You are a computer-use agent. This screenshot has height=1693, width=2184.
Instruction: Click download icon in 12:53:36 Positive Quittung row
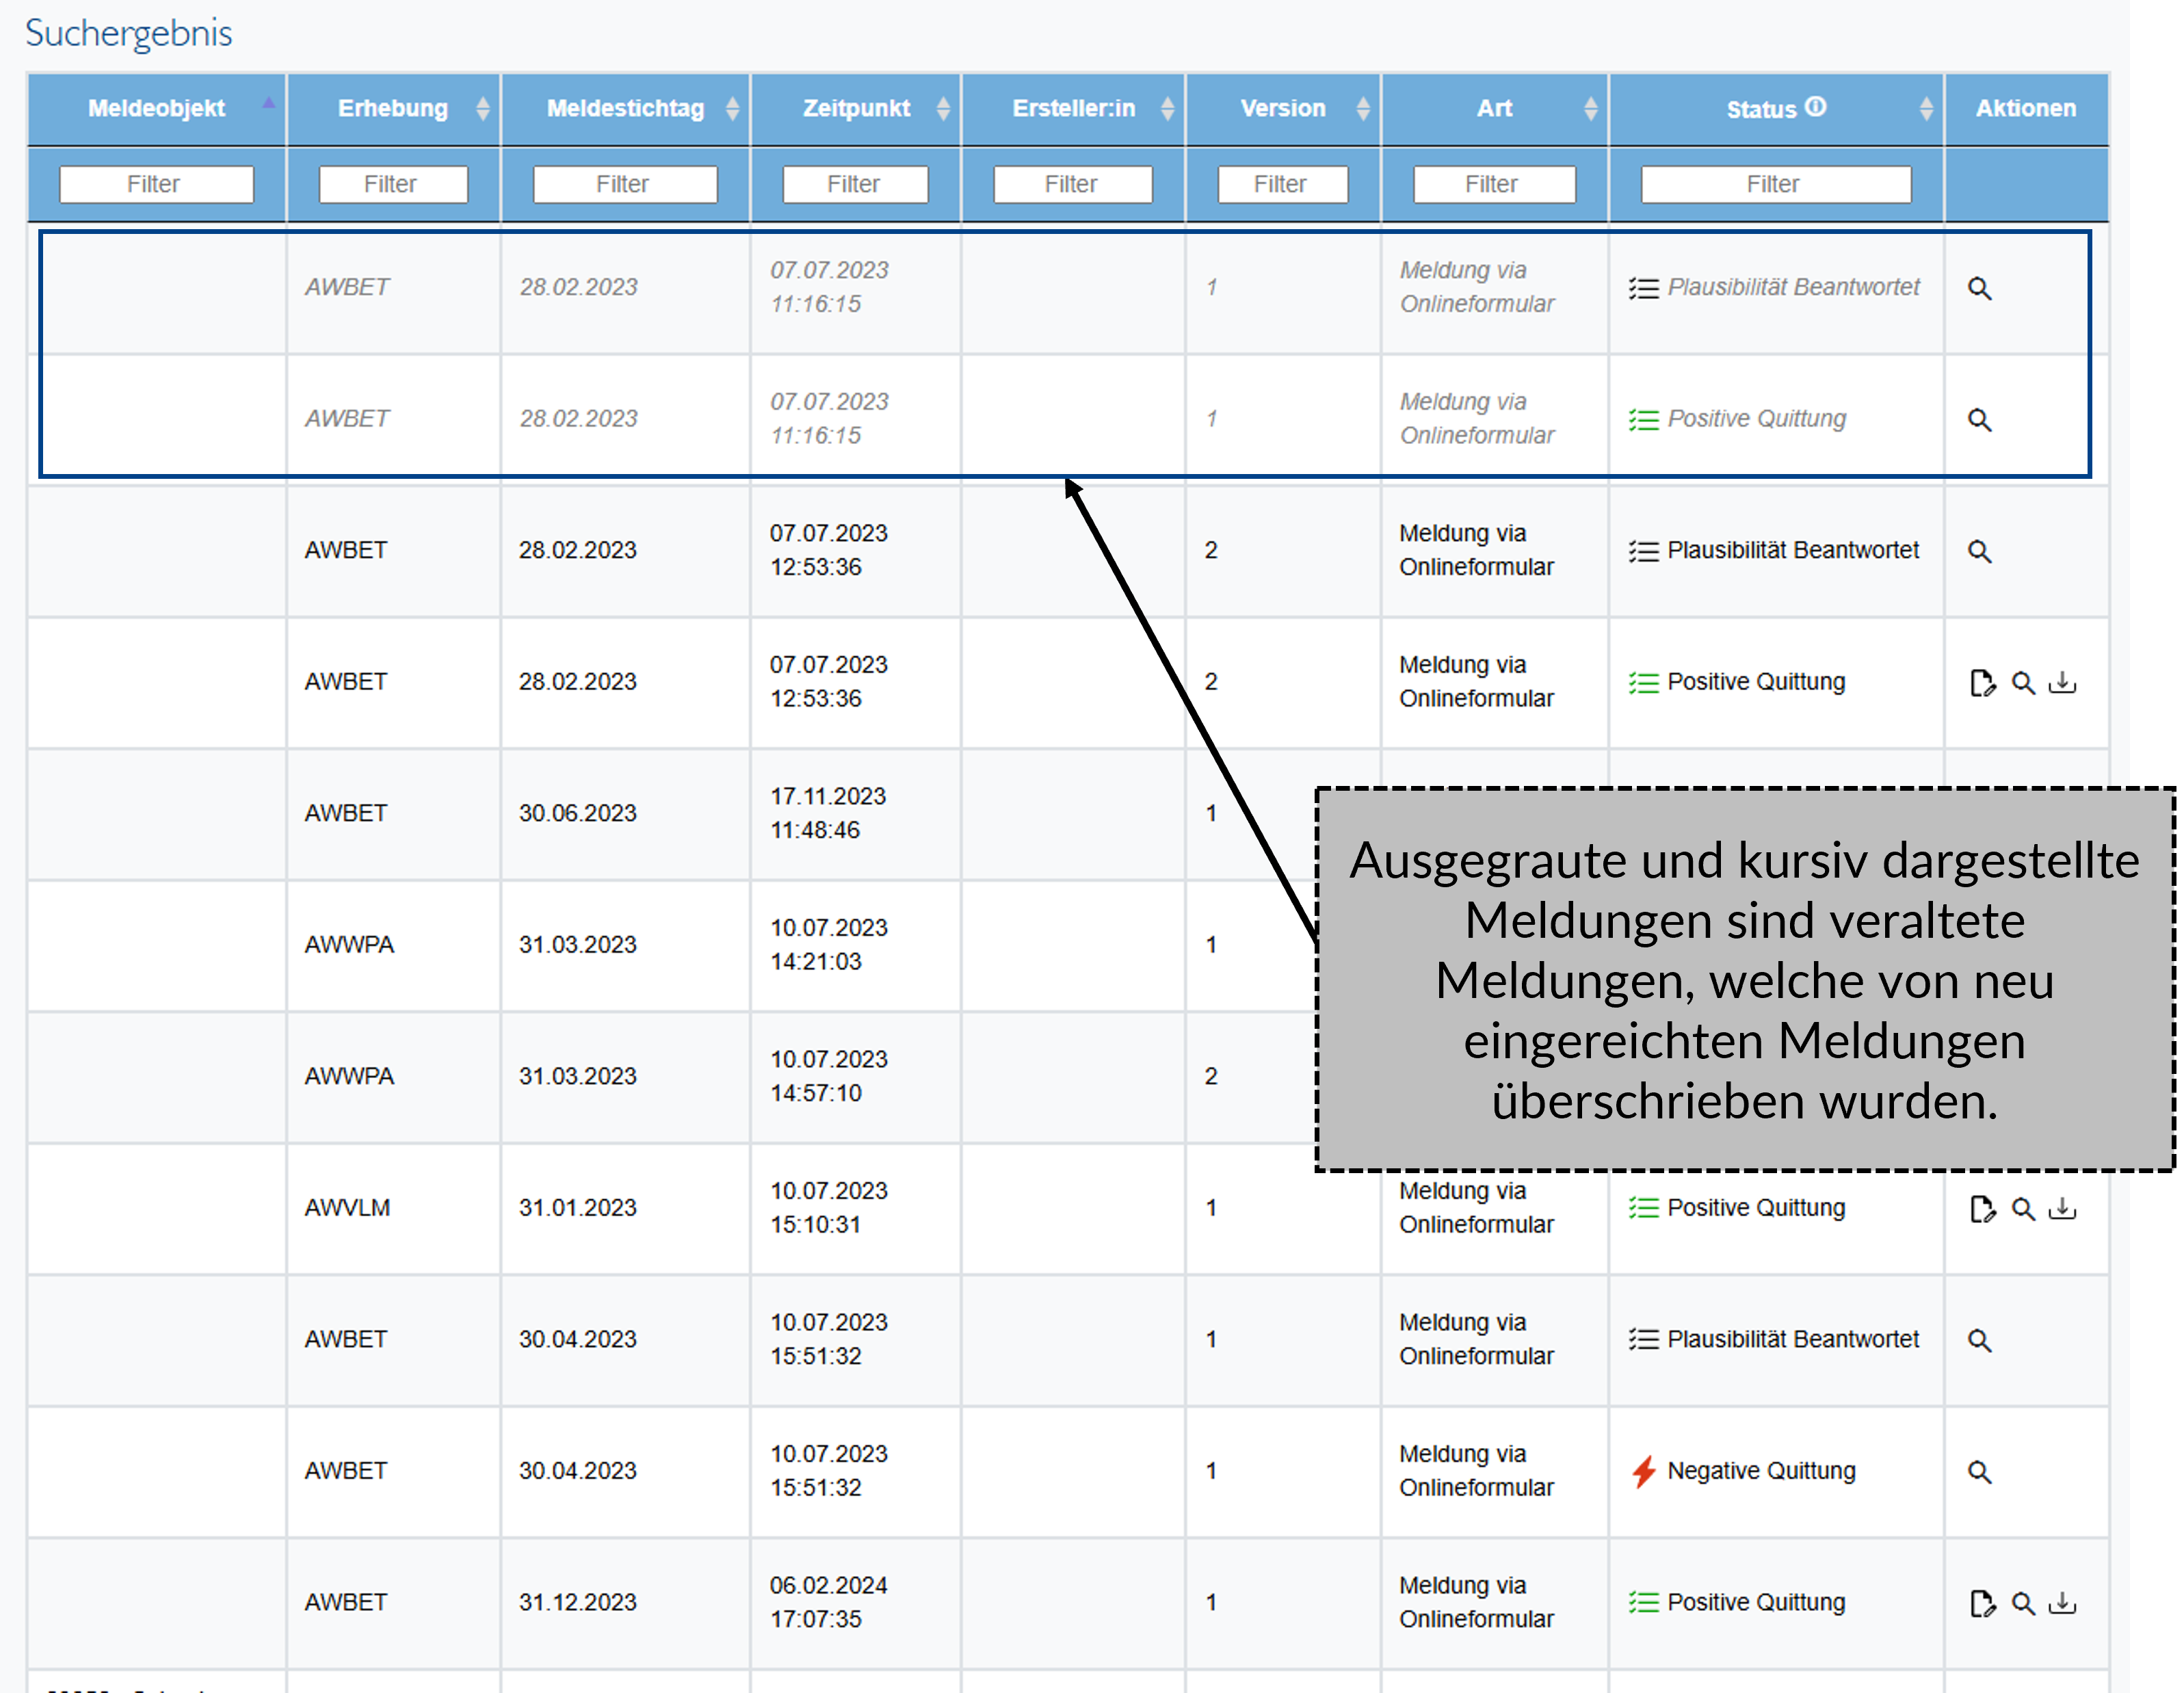pyautogui.click(x=2062, y=683)
